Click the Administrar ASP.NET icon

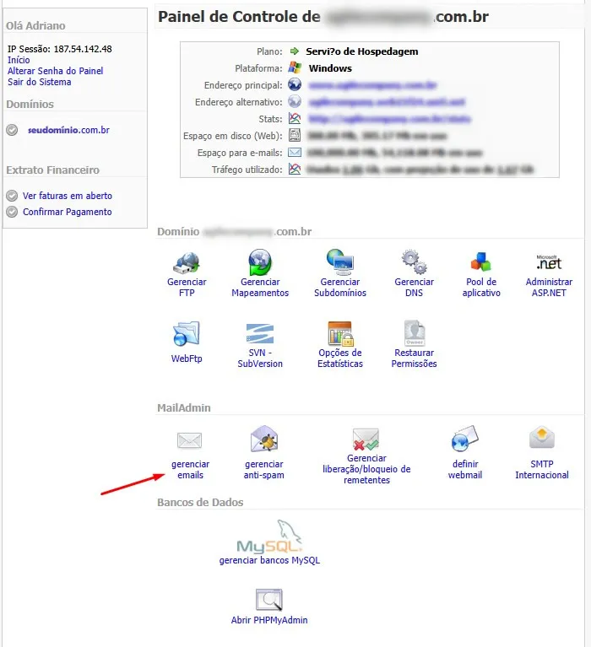[549, 261]
